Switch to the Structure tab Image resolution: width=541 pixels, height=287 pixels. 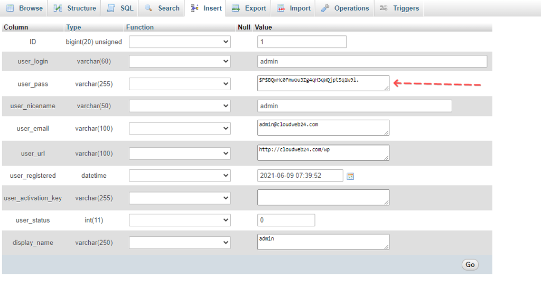75,8
